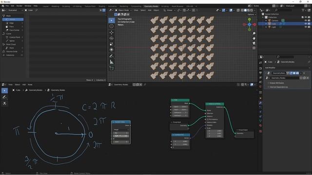Viewport: 312px width, 175px height.
Task: Click the Blender logo menu icon
Action: point(3,6)
